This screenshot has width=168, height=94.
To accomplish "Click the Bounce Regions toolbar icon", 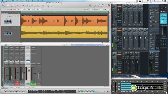I will click(x=90, y=5).
